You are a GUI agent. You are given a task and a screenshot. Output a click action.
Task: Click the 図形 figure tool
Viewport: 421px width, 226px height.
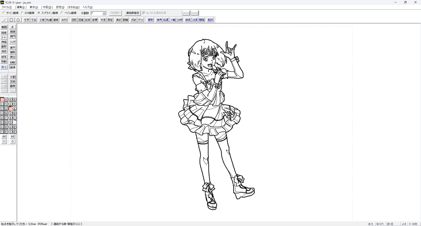[x=74, y=20]
